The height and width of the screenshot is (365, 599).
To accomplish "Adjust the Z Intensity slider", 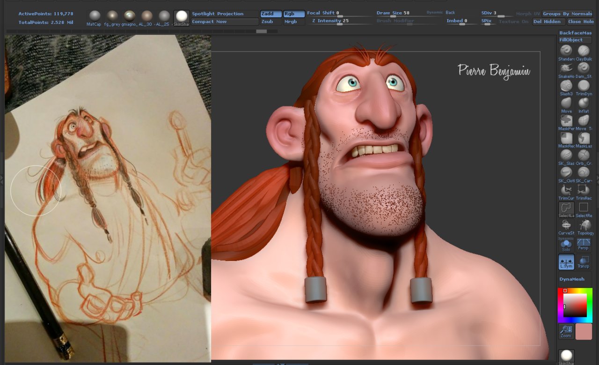I will click(340, 22).
